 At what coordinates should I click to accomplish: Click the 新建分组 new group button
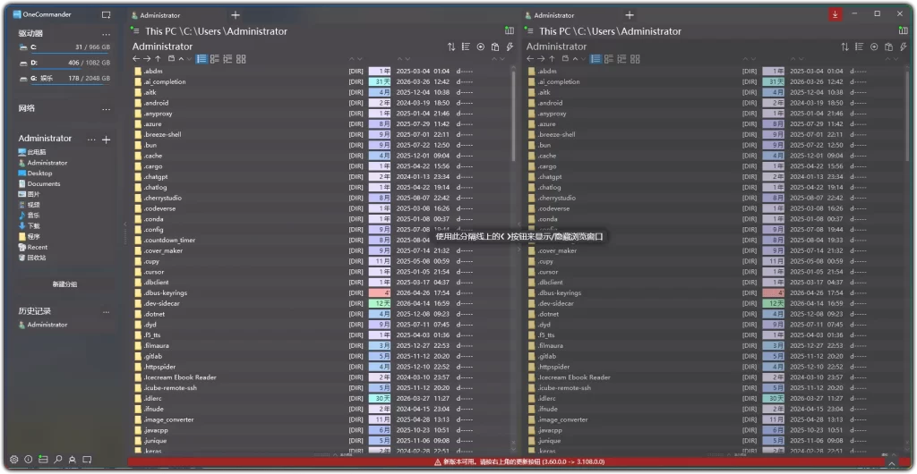pyautogui.click(x=64, y=284)
